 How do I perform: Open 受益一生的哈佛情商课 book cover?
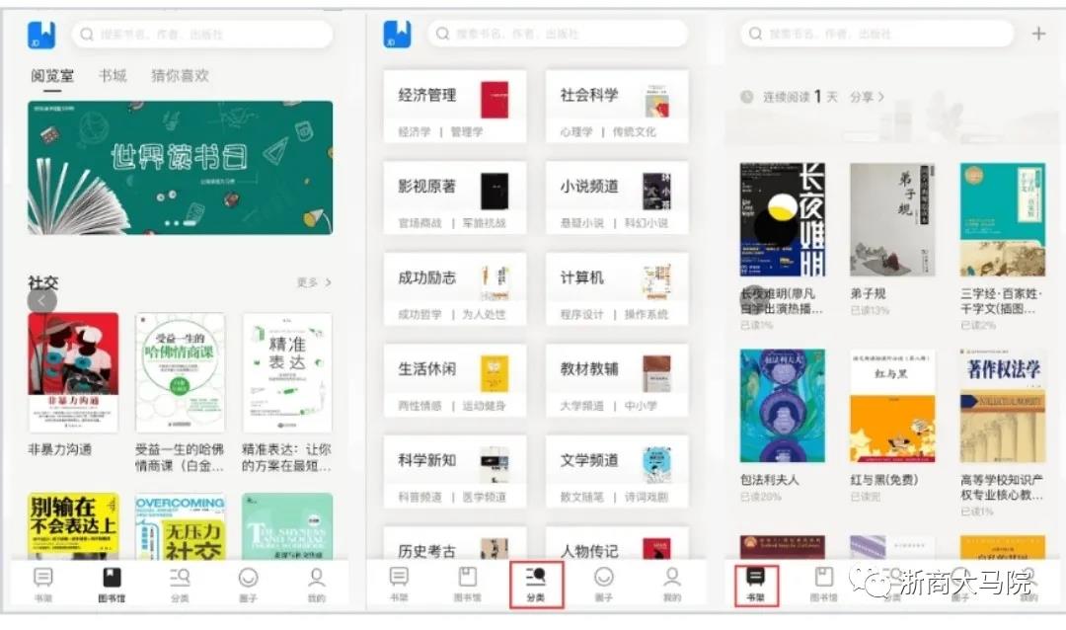(x=181, y=372)
